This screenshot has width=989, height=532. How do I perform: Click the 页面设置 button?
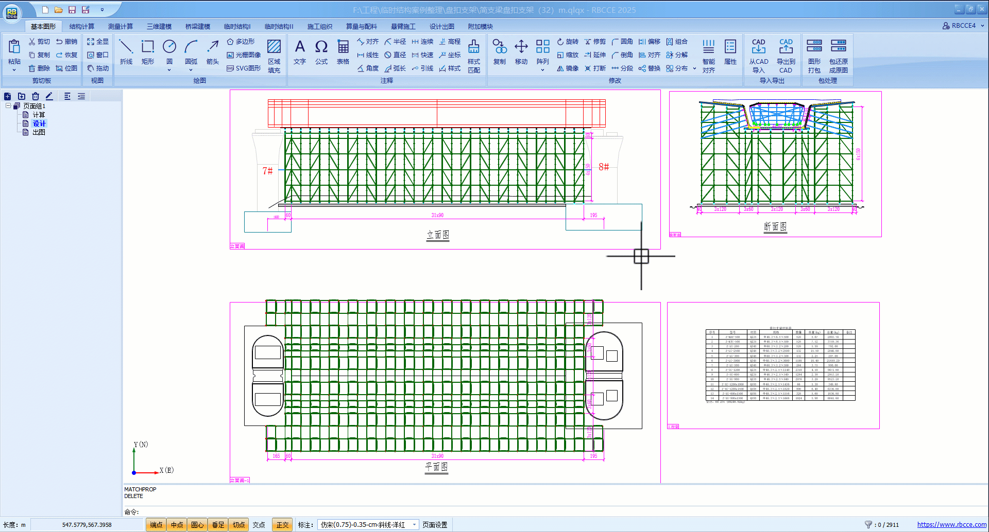tap(435, 525)
